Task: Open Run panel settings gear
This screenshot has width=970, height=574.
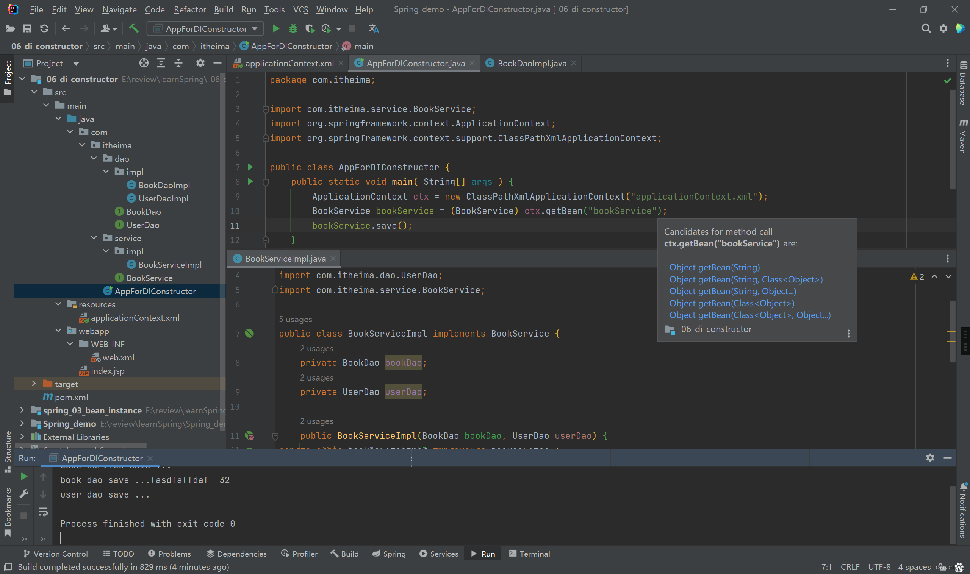Action: 930,458
